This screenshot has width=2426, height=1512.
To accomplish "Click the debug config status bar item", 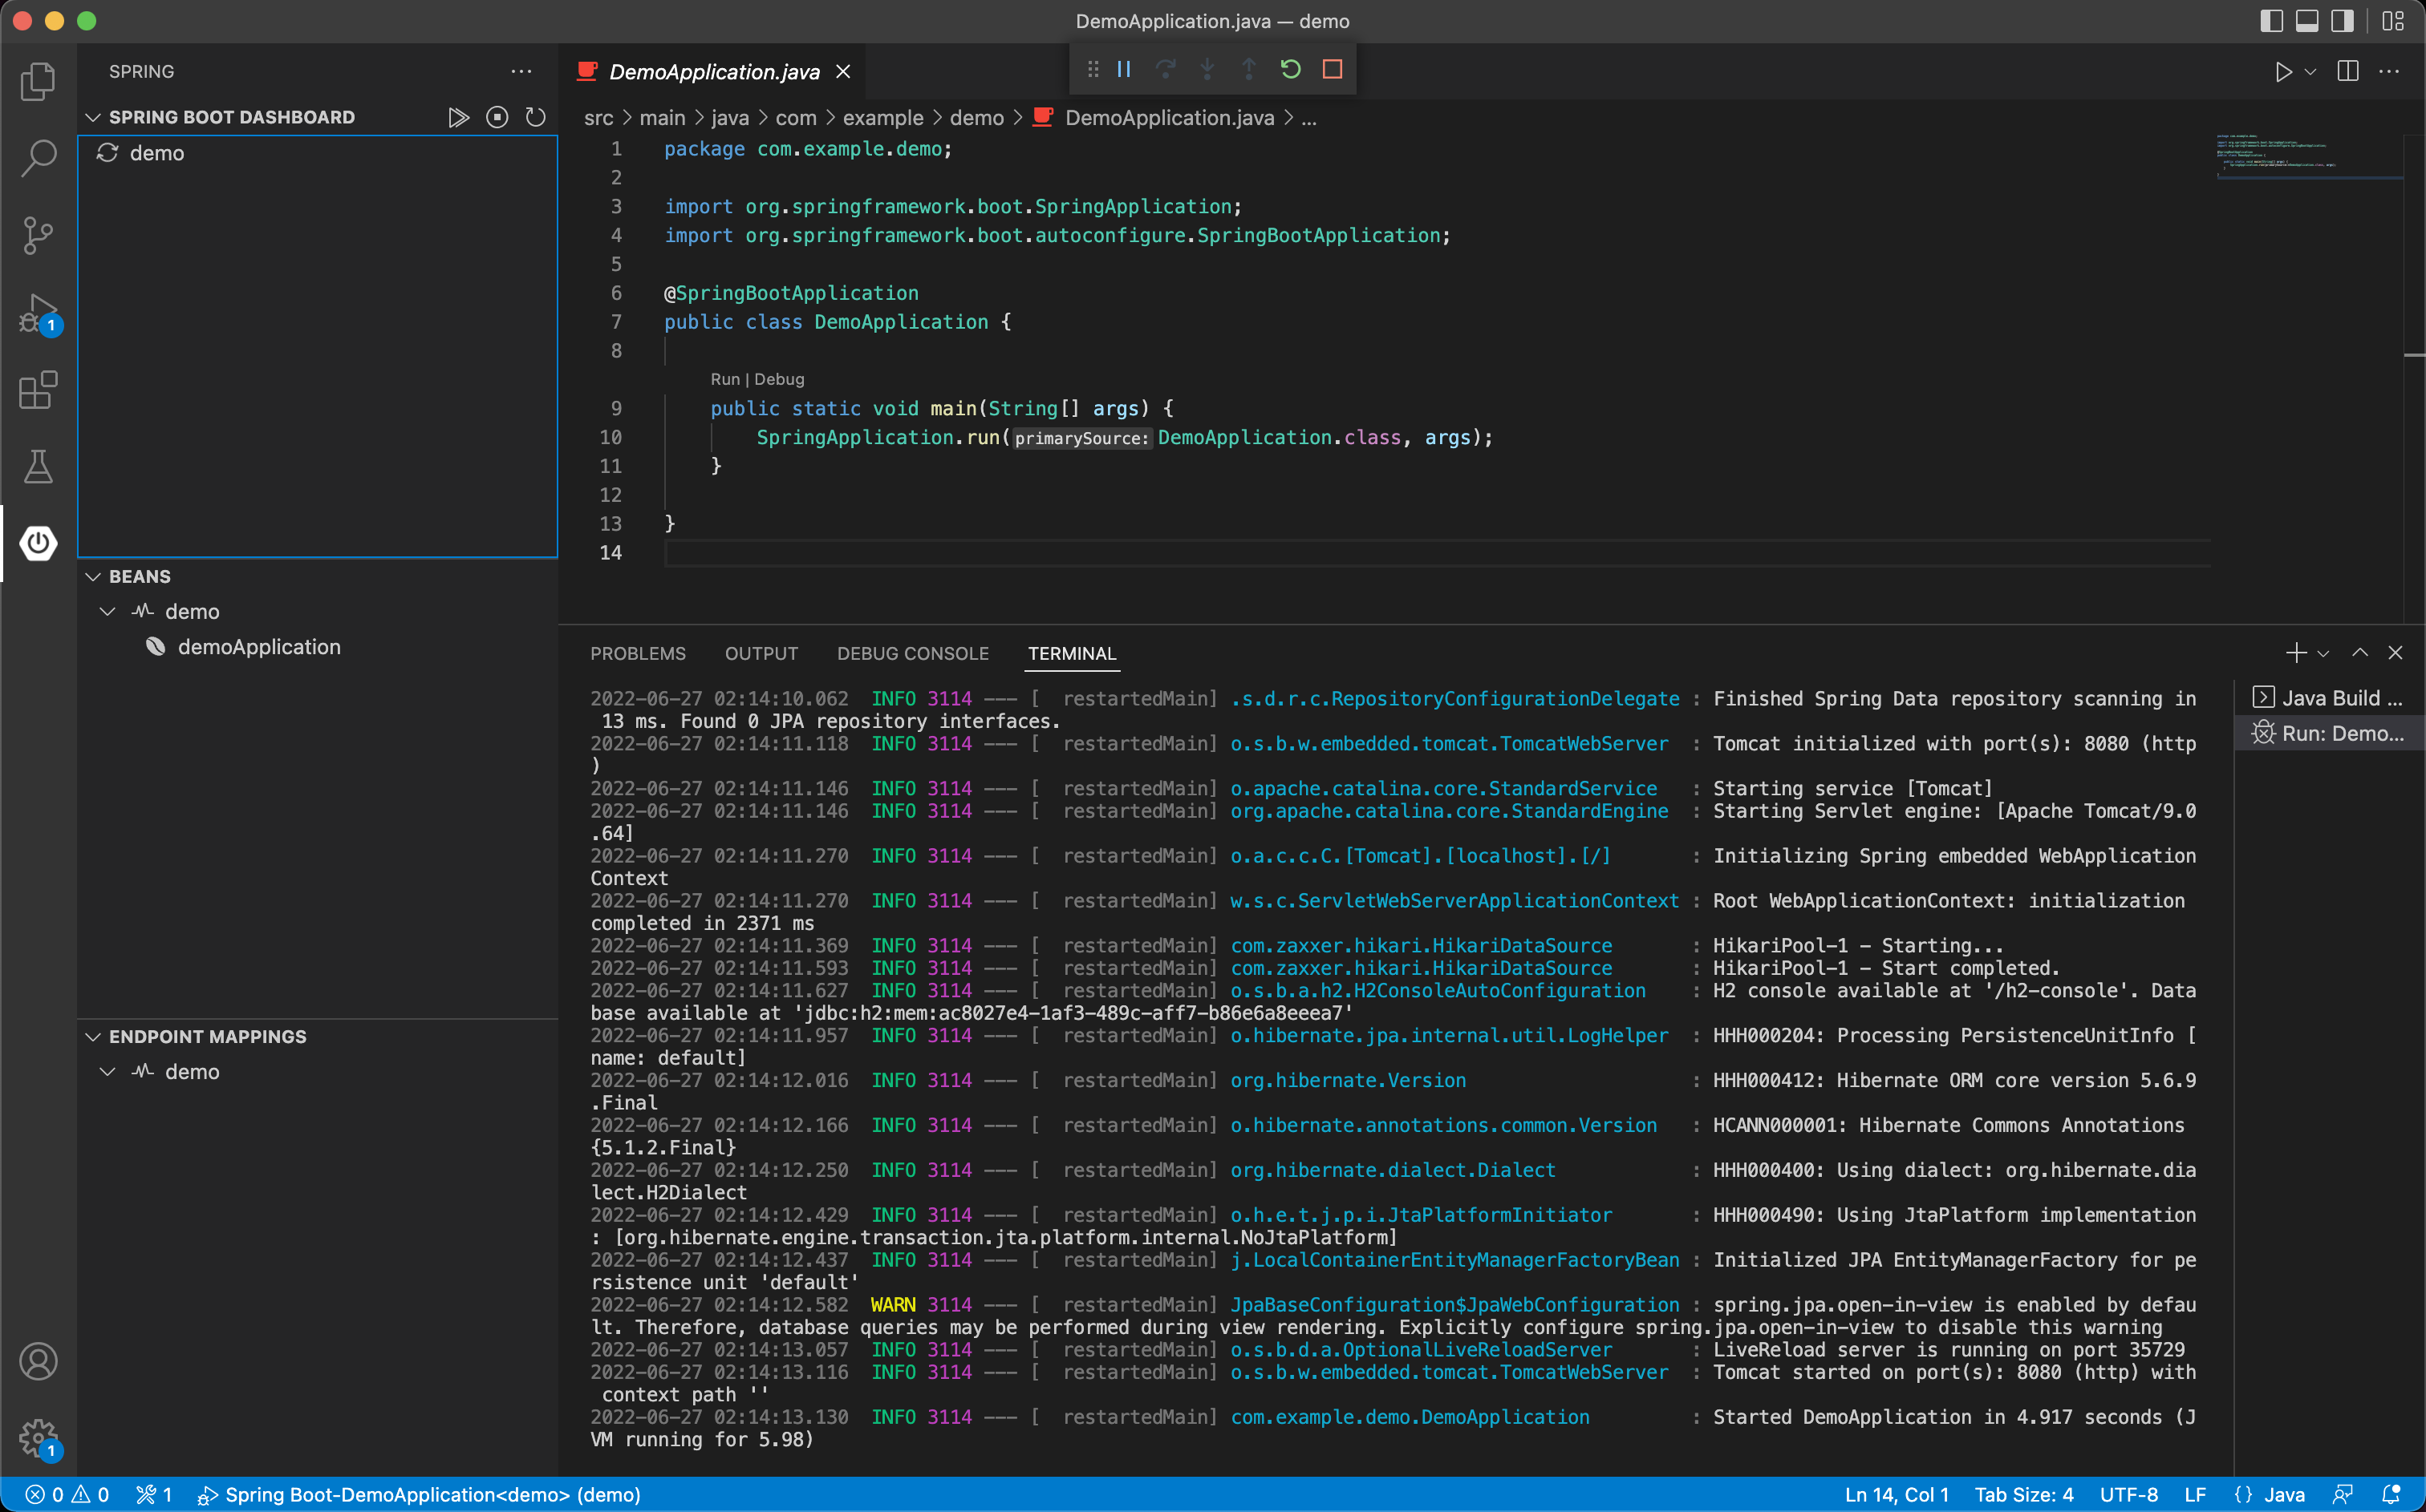I will coord(419,1495).
